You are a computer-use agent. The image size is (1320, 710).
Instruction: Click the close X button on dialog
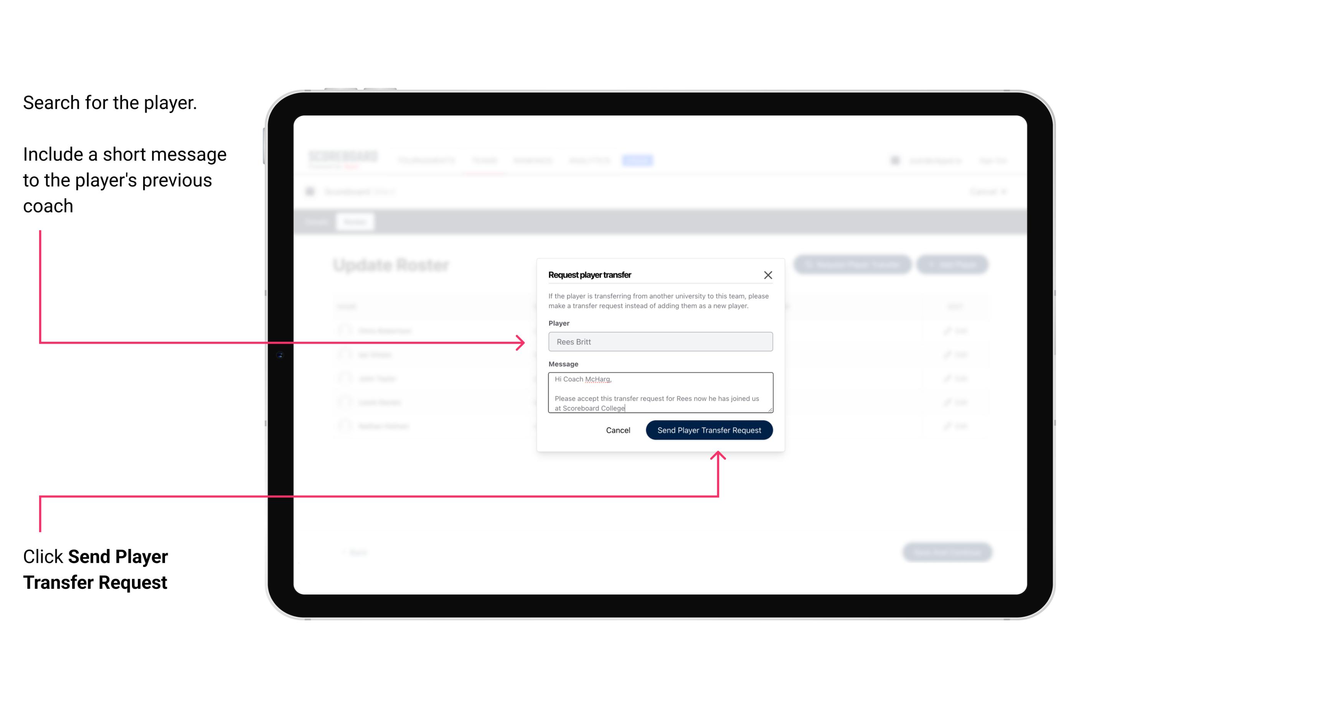click(x=768, y=275)
